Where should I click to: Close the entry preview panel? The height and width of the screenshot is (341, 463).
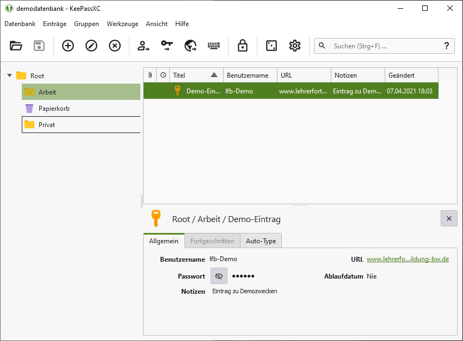pos(449,218)
